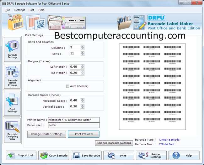
Task: Decrease the Rows value with down arrow
Action: (x=82, y=55)
